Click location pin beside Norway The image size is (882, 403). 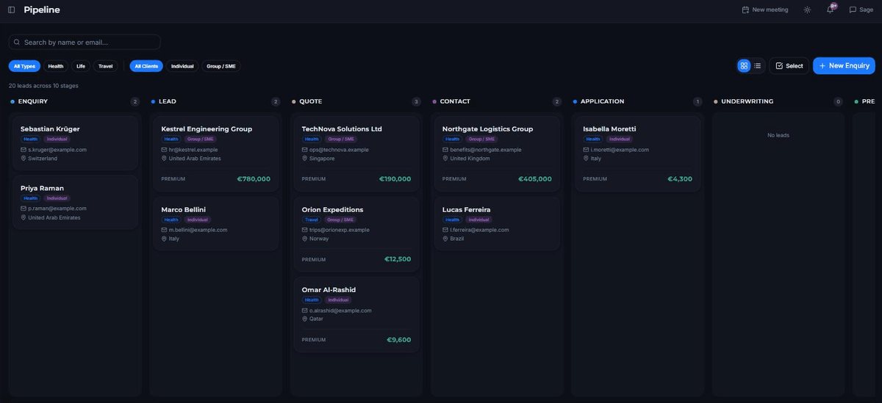pyautogui.click(x=305, y=239)
